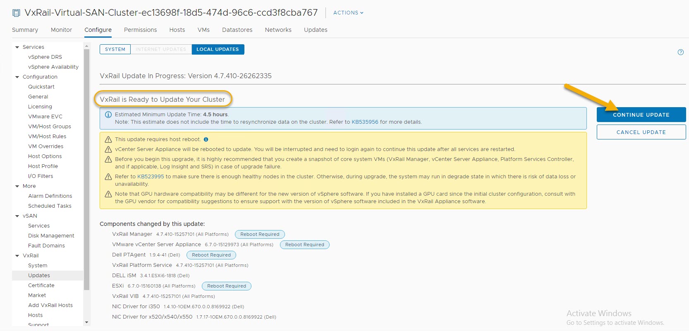Click the info icon beside host reboot warning
689x331 pixels.
(x=206, y=139)
